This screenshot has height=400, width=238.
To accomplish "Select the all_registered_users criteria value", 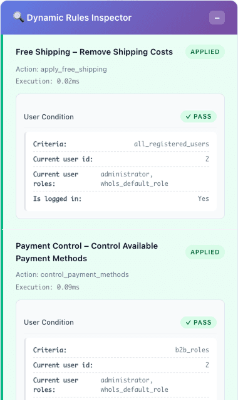I will [172, 144].
